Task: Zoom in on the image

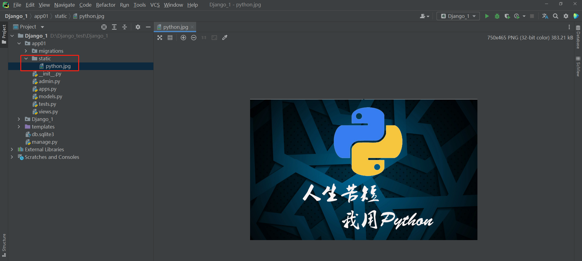Action: (x=183, y=38)
